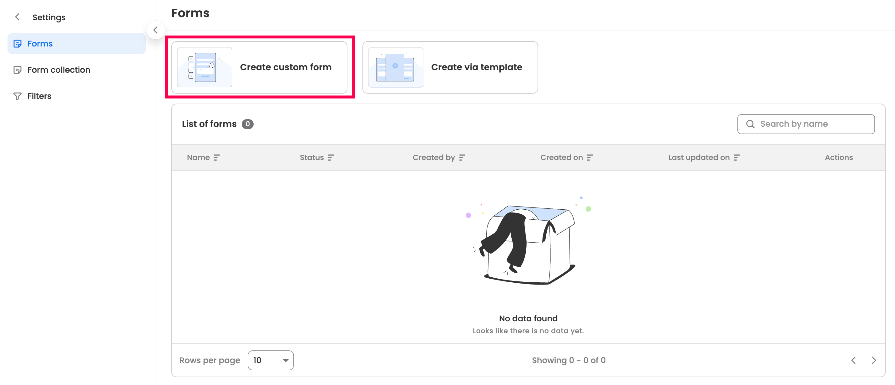Sort by Created by column icon

[x=462, y=158]
